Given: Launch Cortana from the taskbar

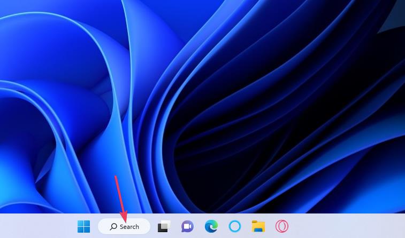Looking at the screenshot, I should click(234, 227).
